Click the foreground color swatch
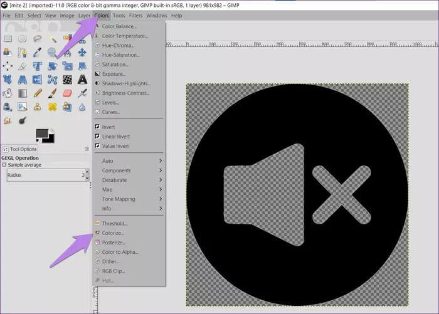439x314 pixels. click(x=42, y=133)
